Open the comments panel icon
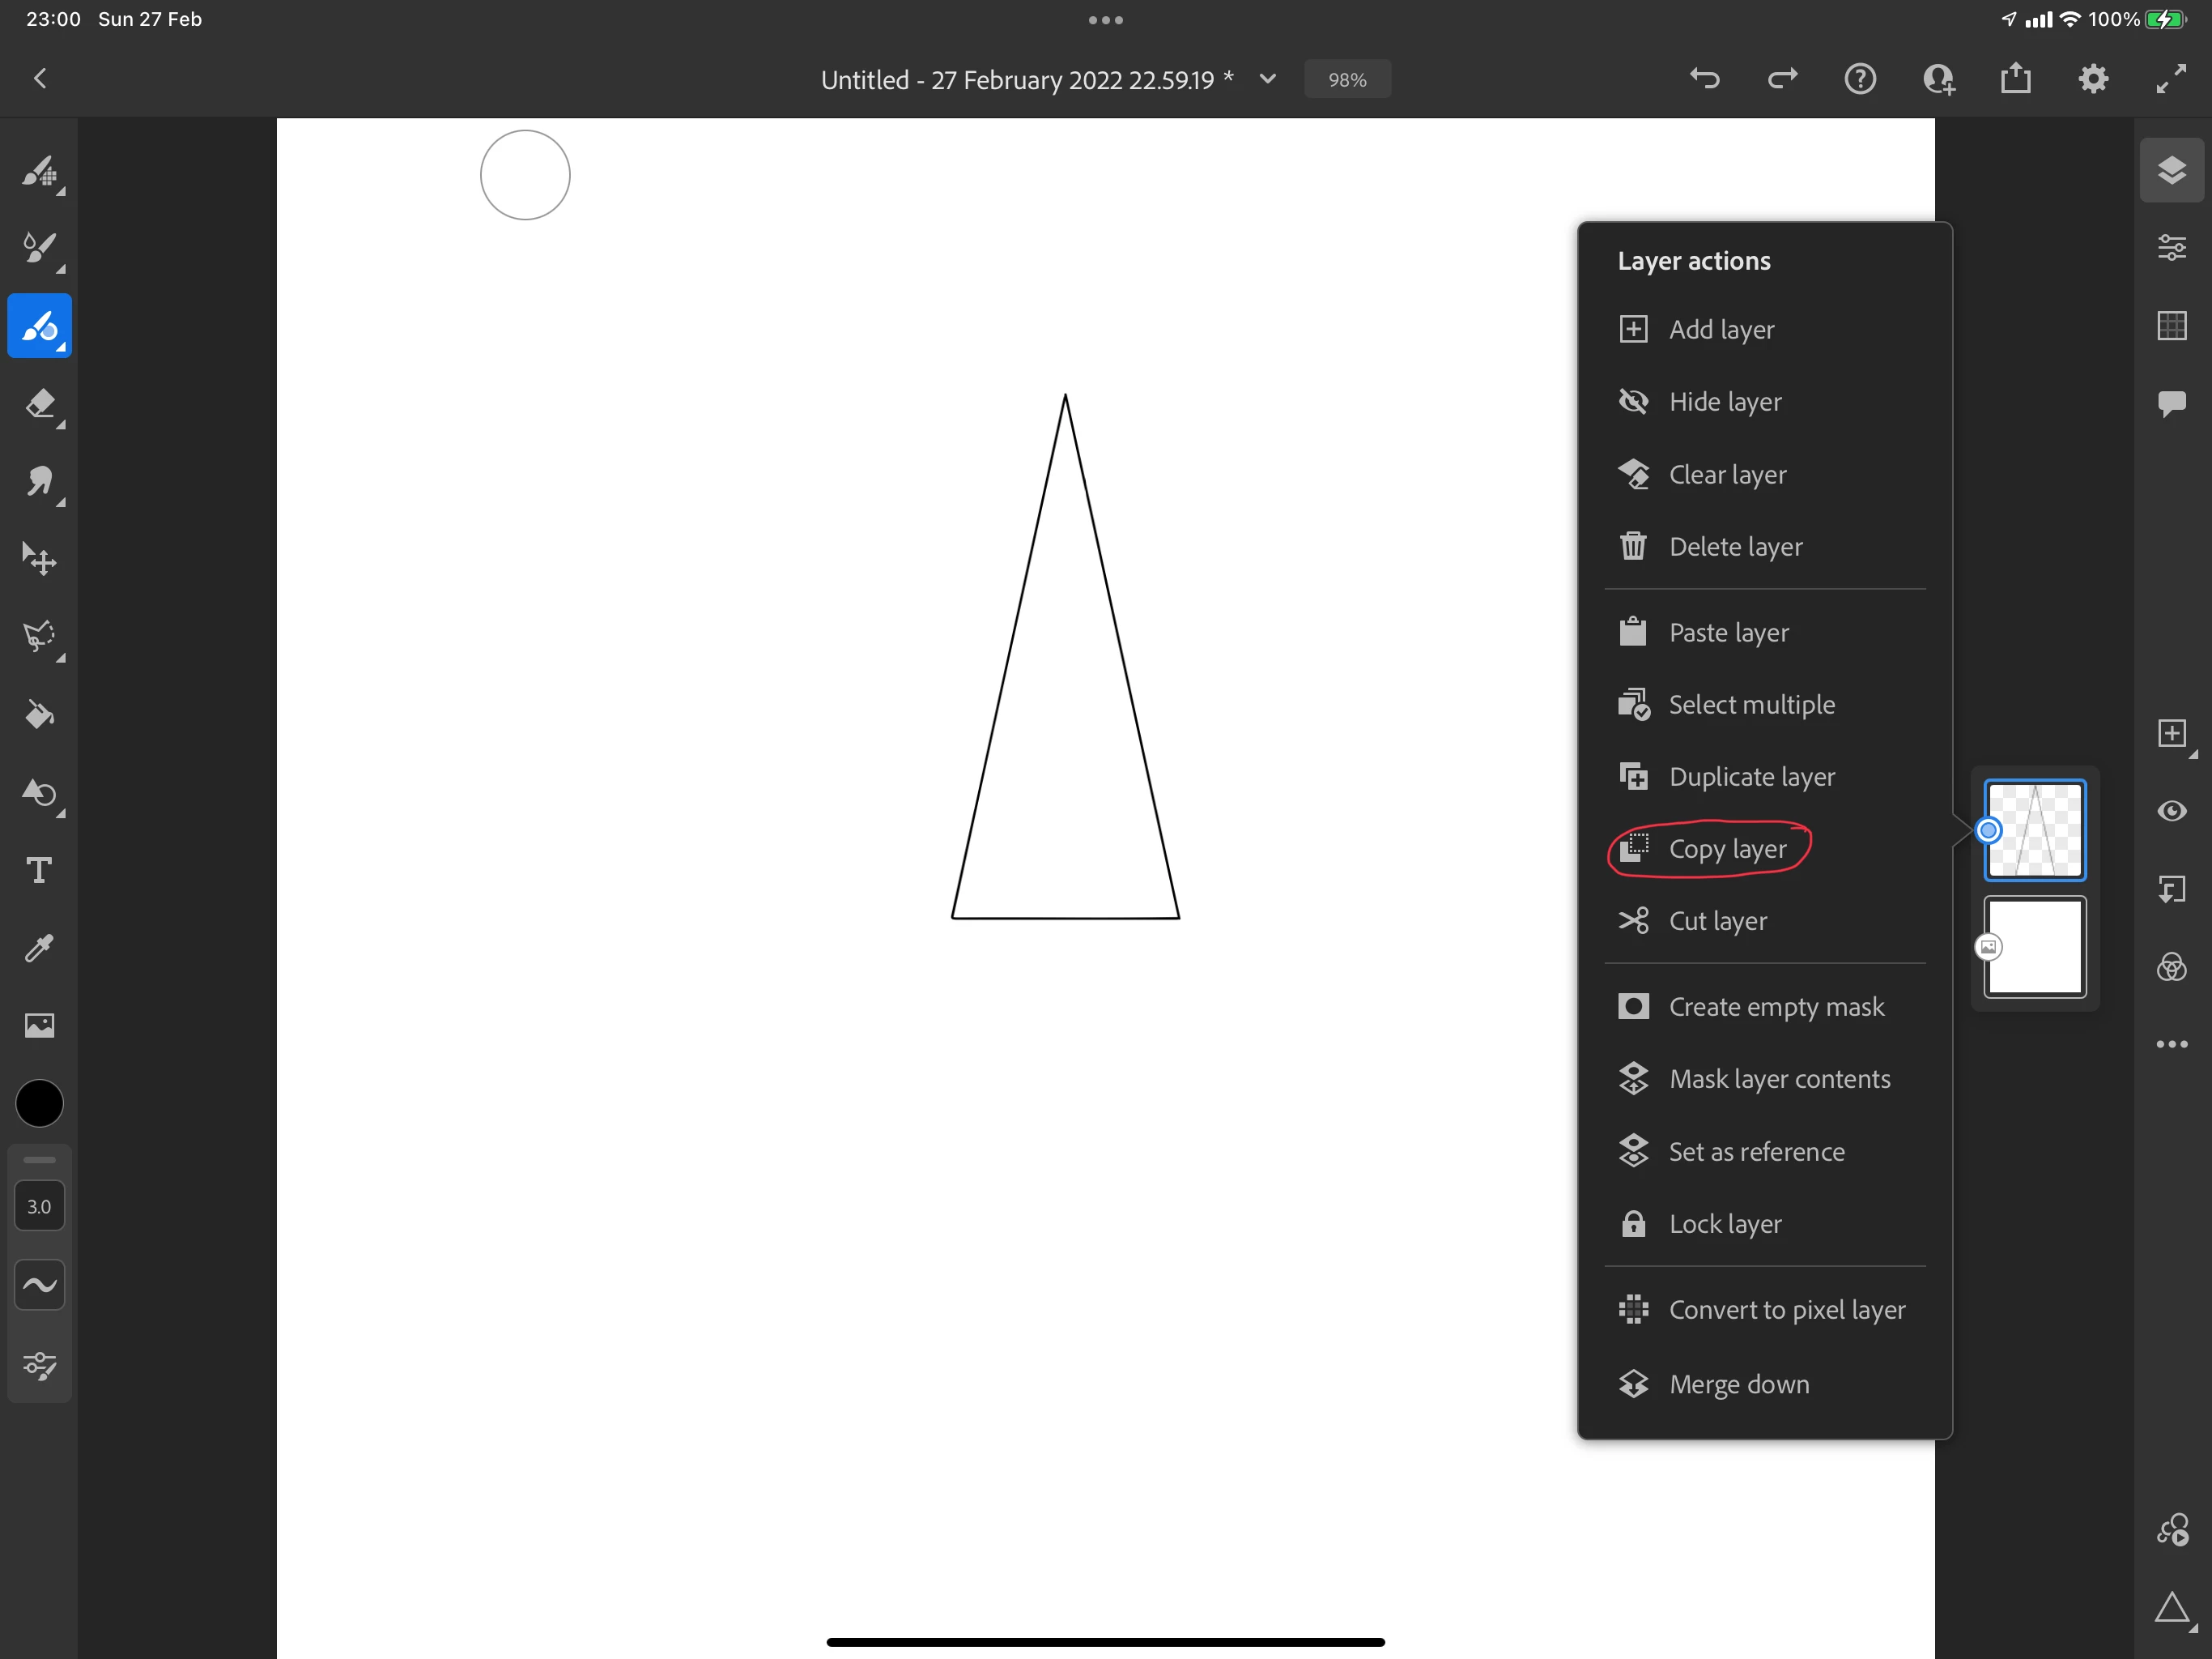The image size is (2212, 1659). point(2171,403)
